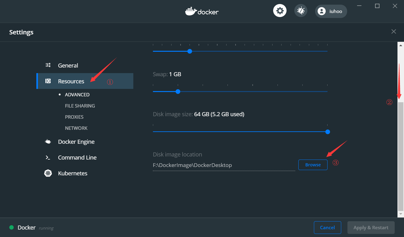Go to the NETWORK subsection
The image size is (404, 237).
(76, 128)
